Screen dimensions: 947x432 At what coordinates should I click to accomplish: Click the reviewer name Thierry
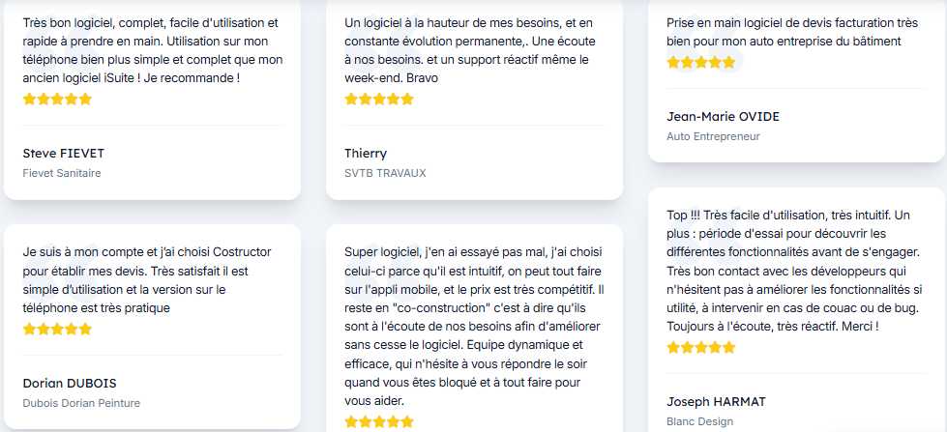pos(366,153)
